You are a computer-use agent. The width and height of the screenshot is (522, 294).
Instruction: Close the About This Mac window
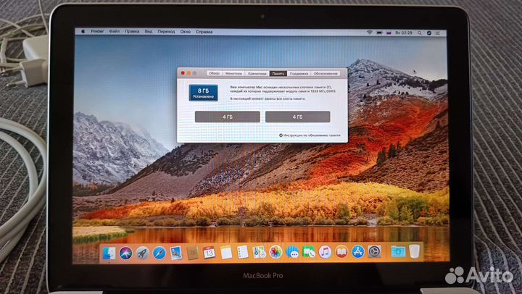(x=183, y=73)
